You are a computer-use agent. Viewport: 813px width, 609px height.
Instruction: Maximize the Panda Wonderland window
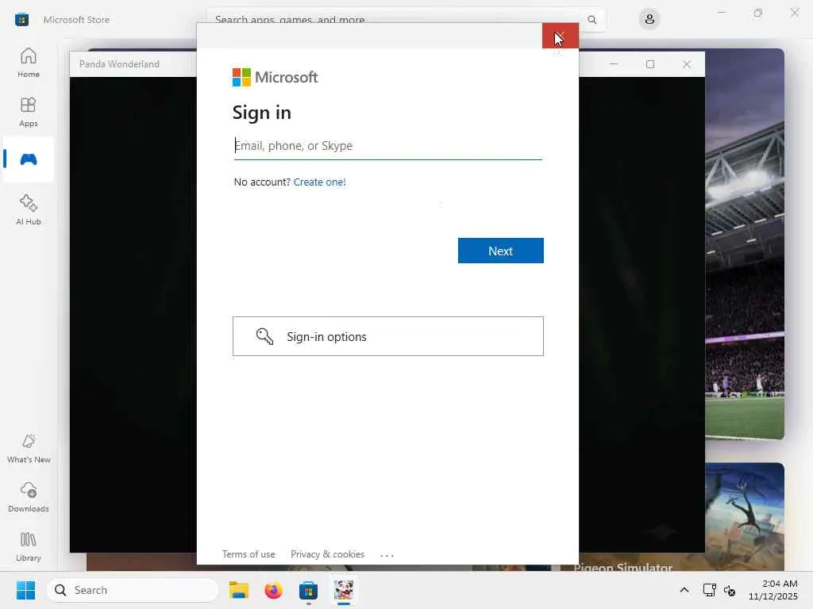click(650, 64)
